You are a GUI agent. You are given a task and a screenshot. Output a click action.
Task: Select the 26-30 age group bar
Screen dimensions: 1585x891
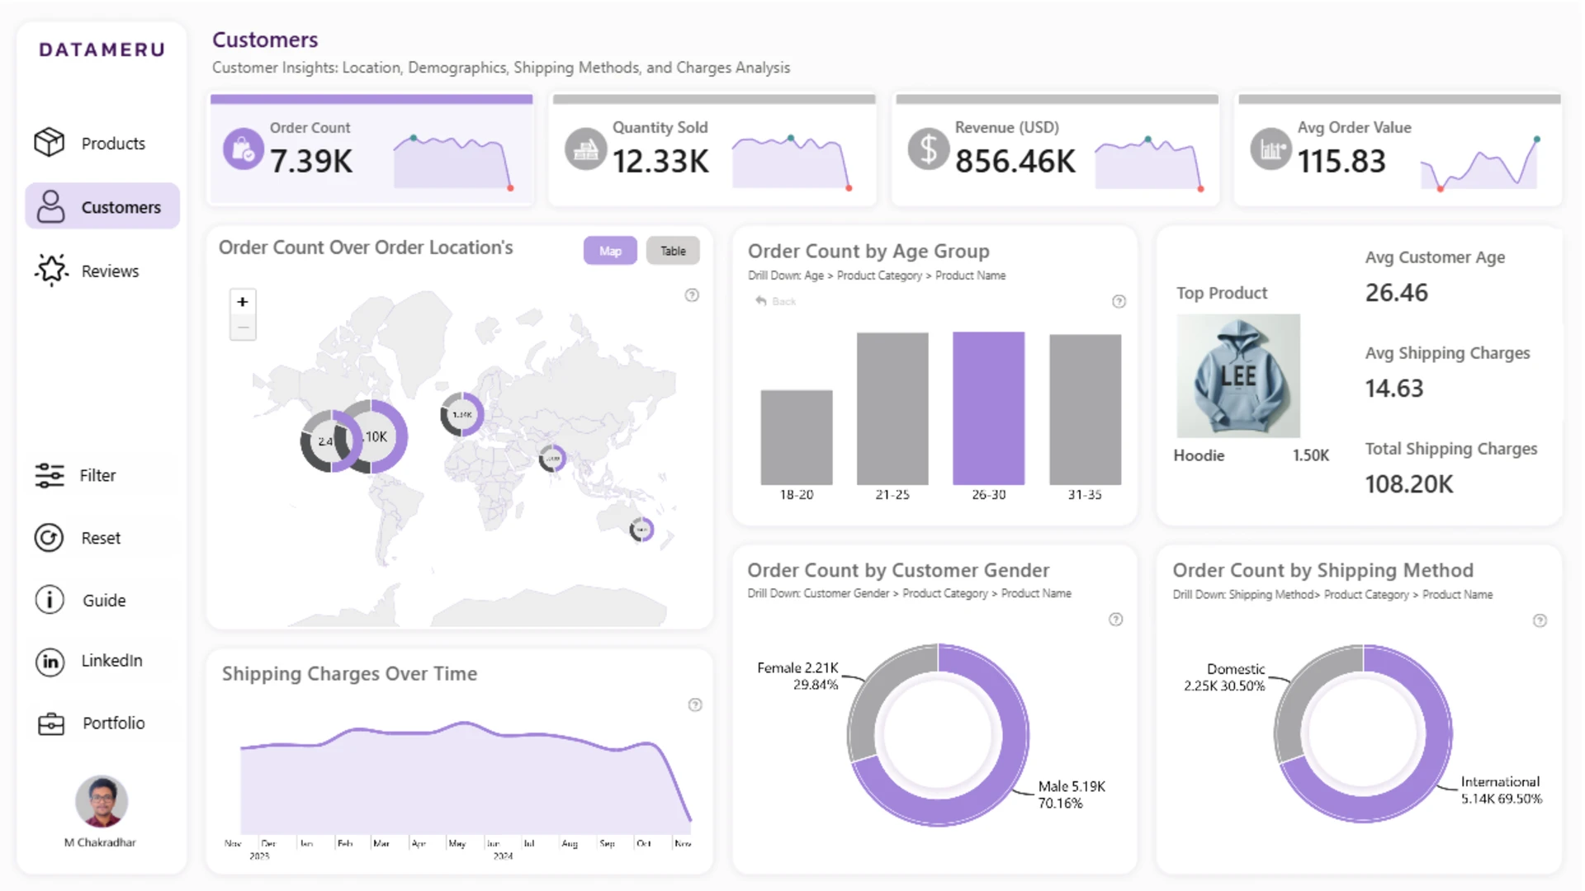[x=988, y=408]
